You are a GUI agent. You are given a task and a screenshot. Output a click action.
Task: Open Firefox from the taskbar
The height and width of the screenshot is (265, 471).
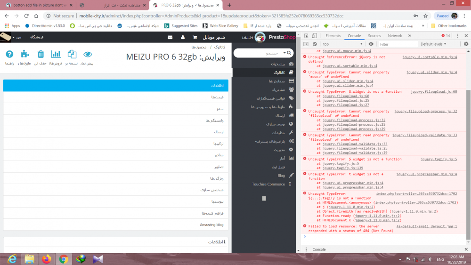pos(47,259)
